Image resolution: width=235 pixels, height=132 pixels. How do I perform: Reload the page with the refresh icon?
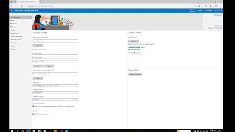point(22,6)
